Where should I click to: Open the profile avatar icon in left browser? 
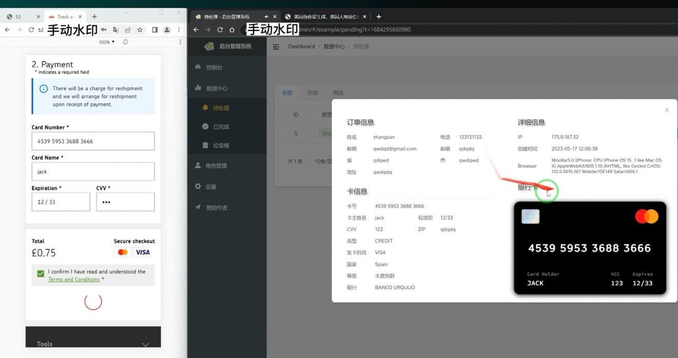tap(167, 30)
